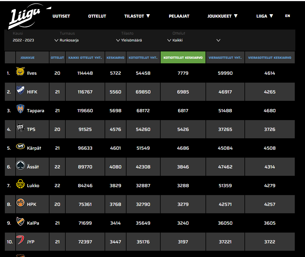Click the Joukkueet menu triangle arrow
Screen dimensions: 305x257
[236, 16]
